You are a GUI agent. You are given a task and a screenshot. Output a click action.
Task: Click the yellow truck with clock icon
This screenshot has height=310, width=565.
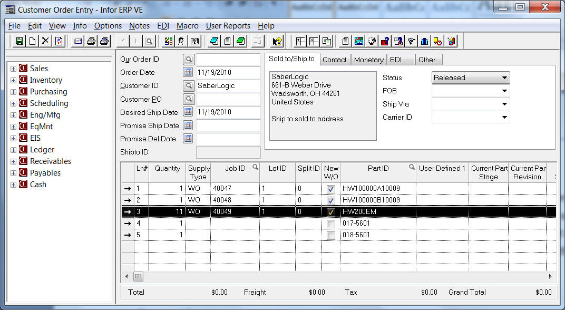click(x=437, y=41)
